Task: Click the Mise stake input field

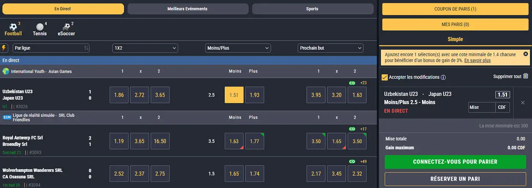Action: coord(482,107)
